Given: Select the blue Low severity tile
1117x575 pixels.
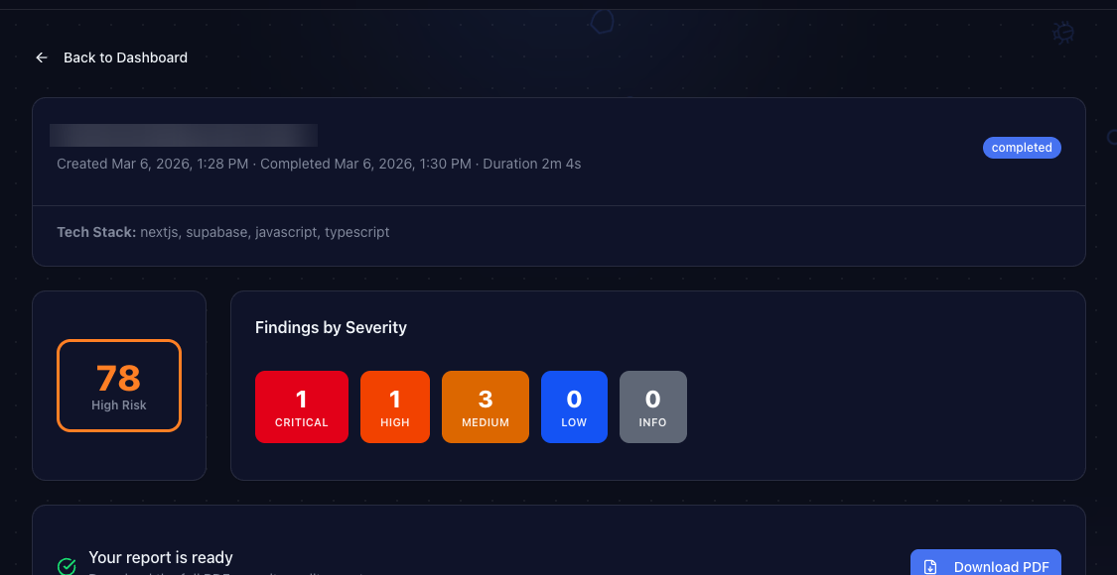Looking at the screenshot, I should tap(574, 406).
